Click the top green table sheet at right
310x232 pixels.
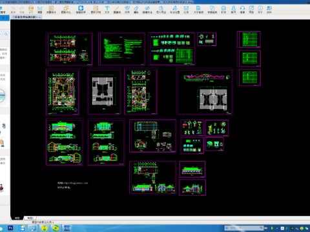[x=249, y=39]
